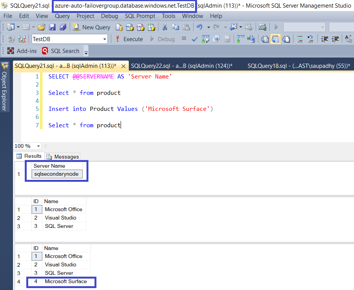Open the Activity Monitor icon
The height and width of the screenshot is (290, 354).
262,27
